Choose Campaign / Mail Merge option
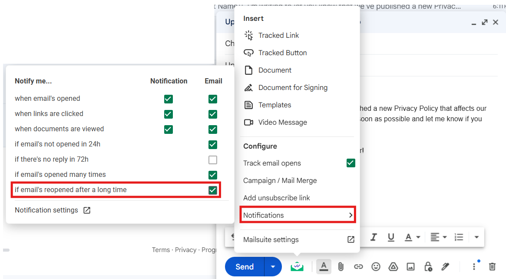The width and height of the screenshot is (506, 279). pyautogui.click(x=280, y=180)
